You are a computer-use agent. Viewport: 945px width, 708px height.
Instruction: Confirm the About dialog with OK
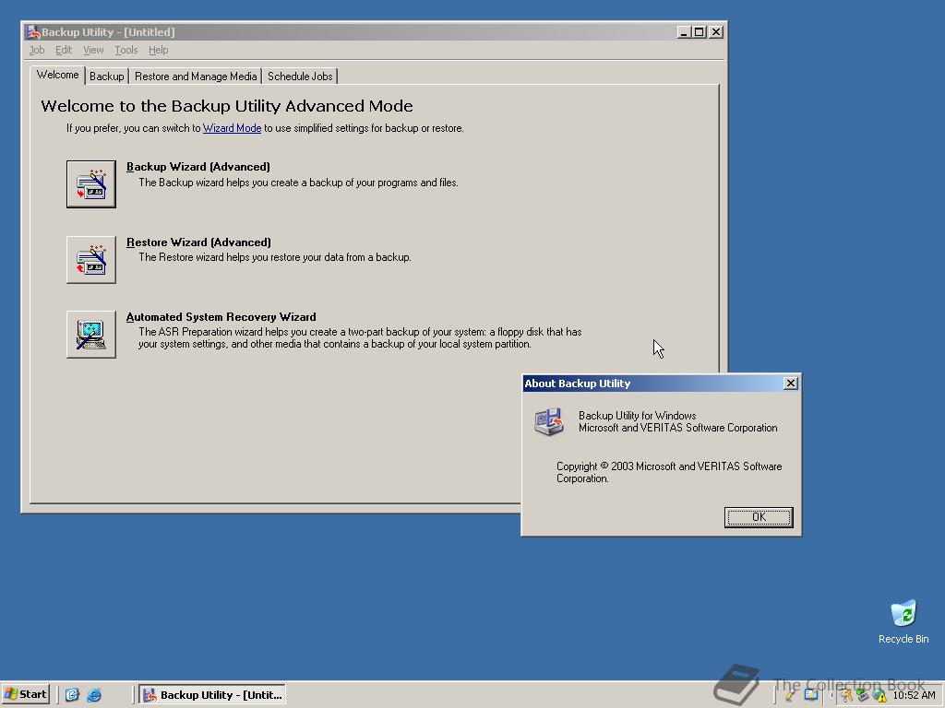(x=759, y=517)
